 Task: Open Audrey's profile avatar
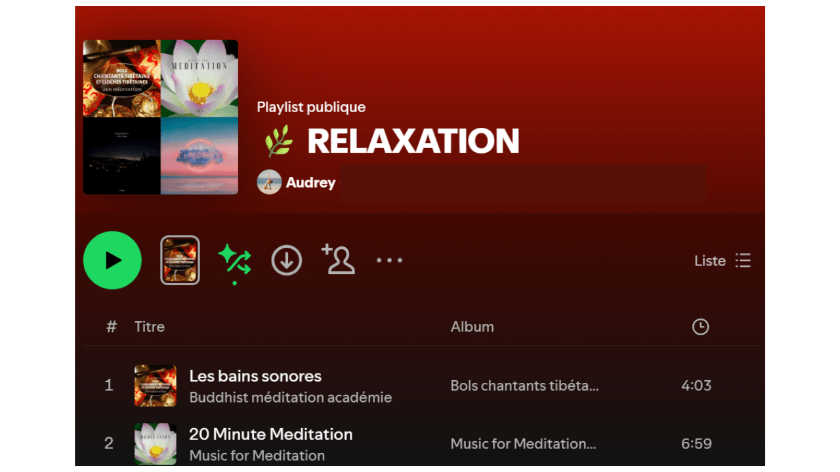pos(269,182)
